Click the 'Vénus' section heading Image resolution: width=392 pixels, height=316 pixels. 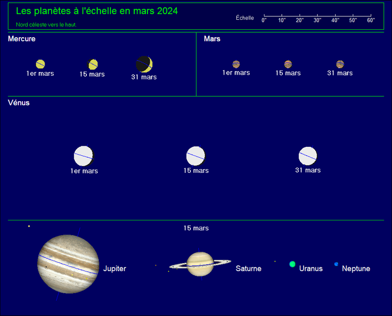click(19, 103)
